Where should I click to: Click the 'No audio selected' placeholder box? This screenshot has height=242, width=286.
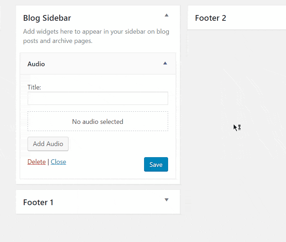click(97, 121)
